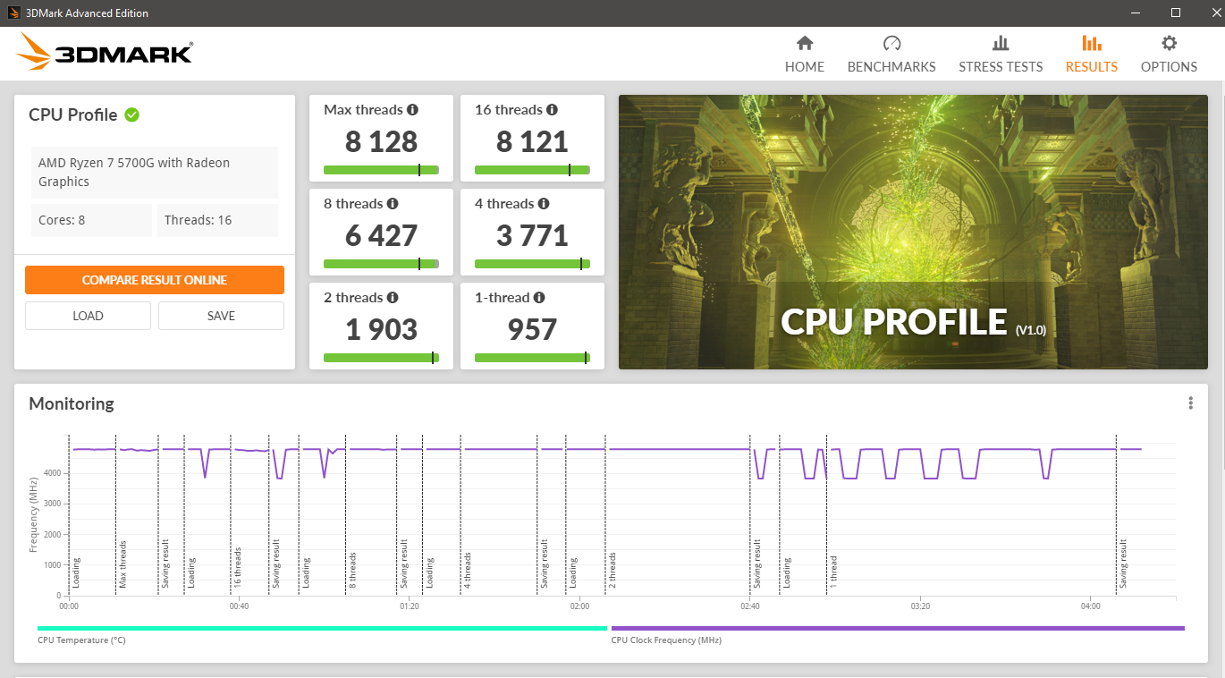Viewport: 1225px width, 678px height.
Task: Click the Max threads marker on the graph
Action: (123, 565)
